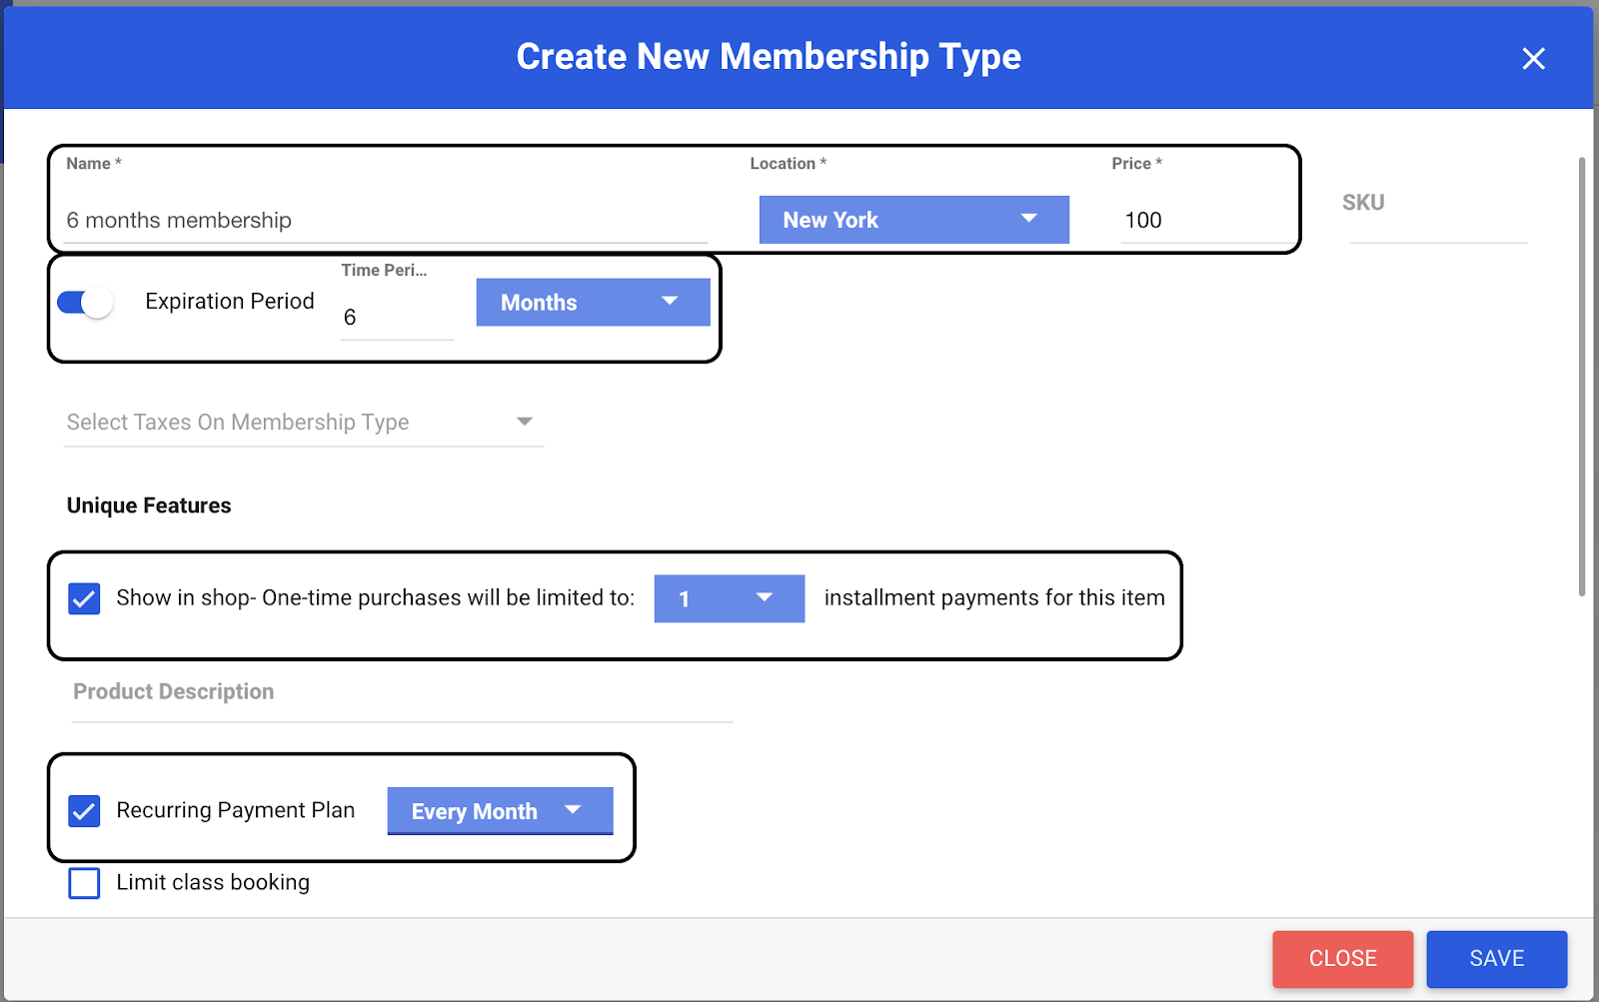Uncheck the Show in shop checkbox
The image size is (1599, 1002).
(x=84, y=598)
